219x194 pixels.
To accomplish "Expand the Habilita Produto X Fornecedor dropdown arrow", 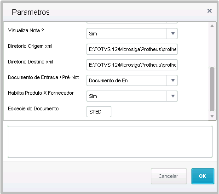I will [173, 96].
